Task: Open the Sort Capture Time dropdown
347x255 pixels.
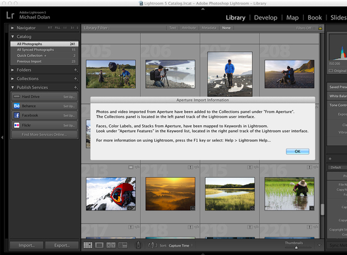Action: (x=180, y=245)
